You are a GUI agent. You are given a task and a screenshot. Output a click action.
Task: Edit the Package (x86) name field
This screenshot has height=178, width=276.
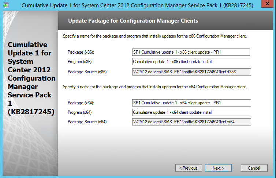(x=191, y=52)
